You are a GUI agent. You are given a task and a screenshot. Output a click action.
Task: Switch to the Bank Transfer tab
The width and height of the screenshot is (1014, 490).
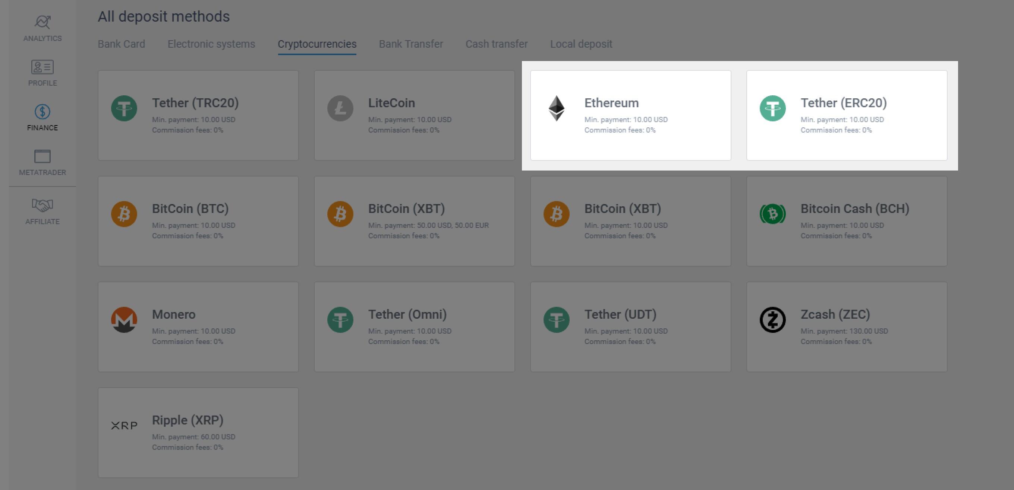[x=410, y=44]
